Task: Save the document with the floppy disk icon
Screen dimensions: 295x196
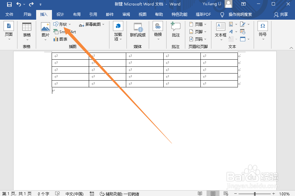Action: click(9, 4)
